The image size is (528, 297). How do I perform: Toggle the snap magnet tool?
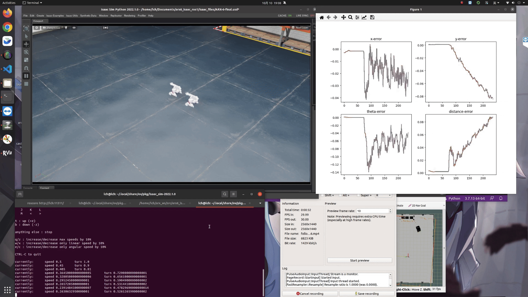26,68
